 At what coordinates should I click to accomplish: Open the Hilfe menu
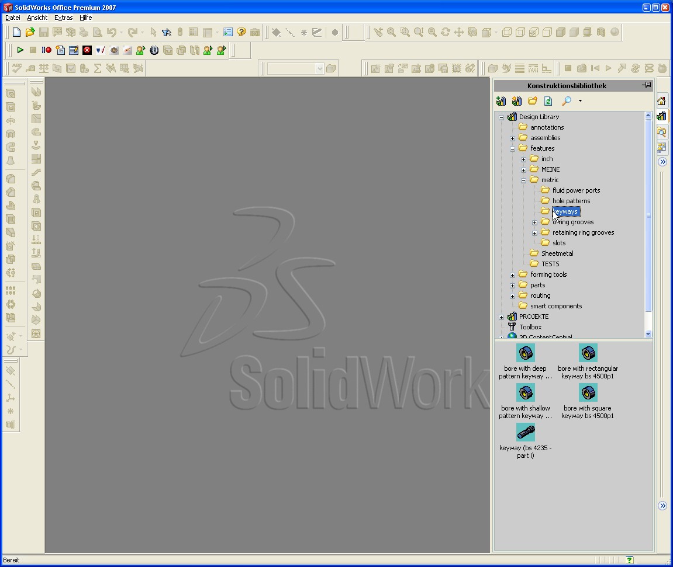pos(85,18)
